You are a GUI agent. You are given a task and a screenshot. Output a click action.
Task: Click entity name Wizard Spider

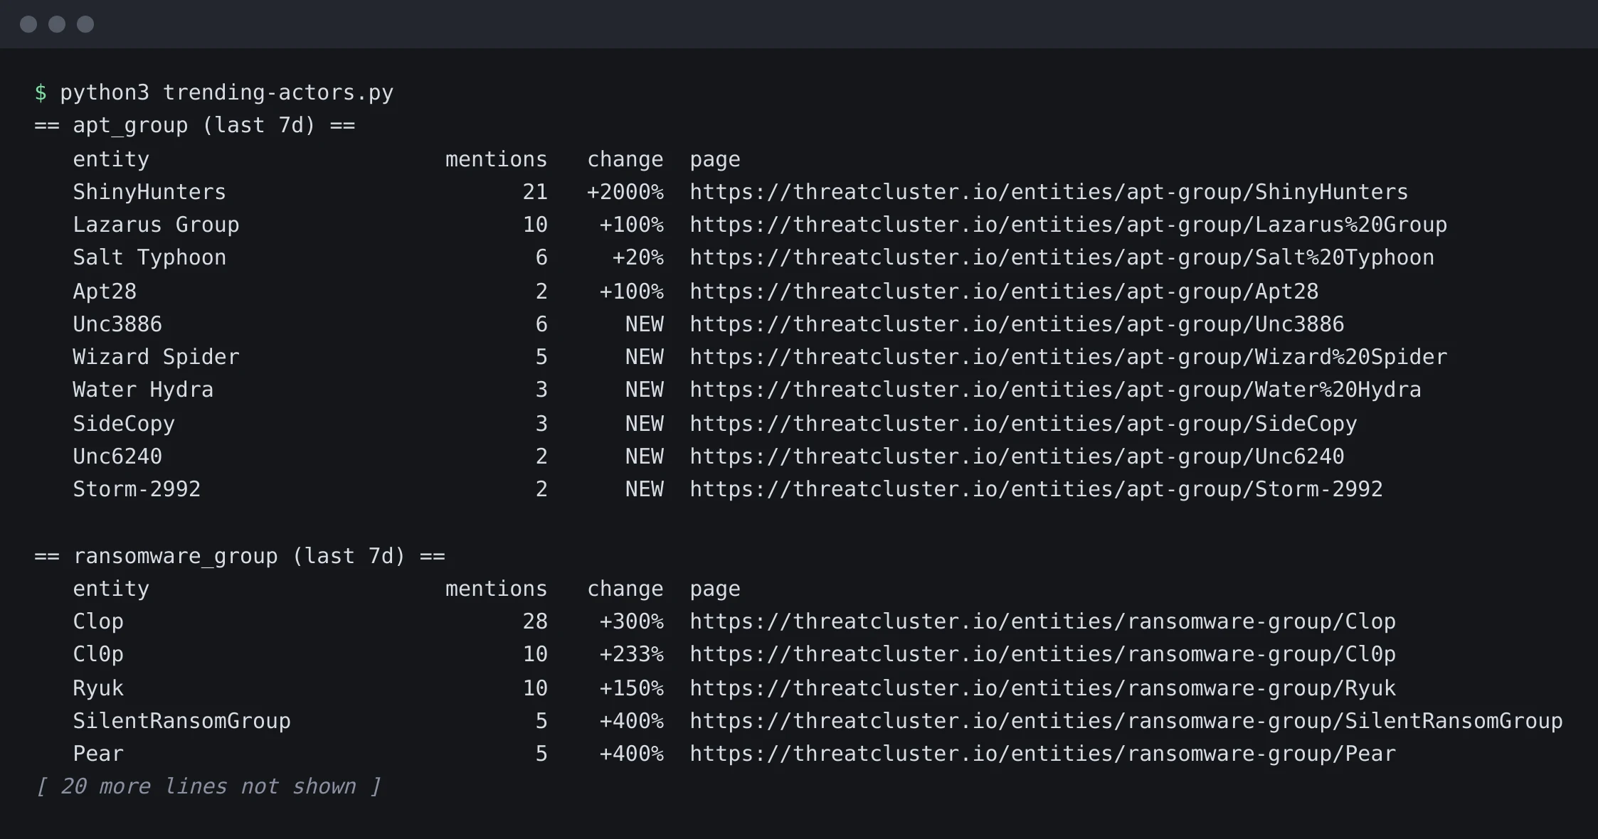tap(156, 357)
